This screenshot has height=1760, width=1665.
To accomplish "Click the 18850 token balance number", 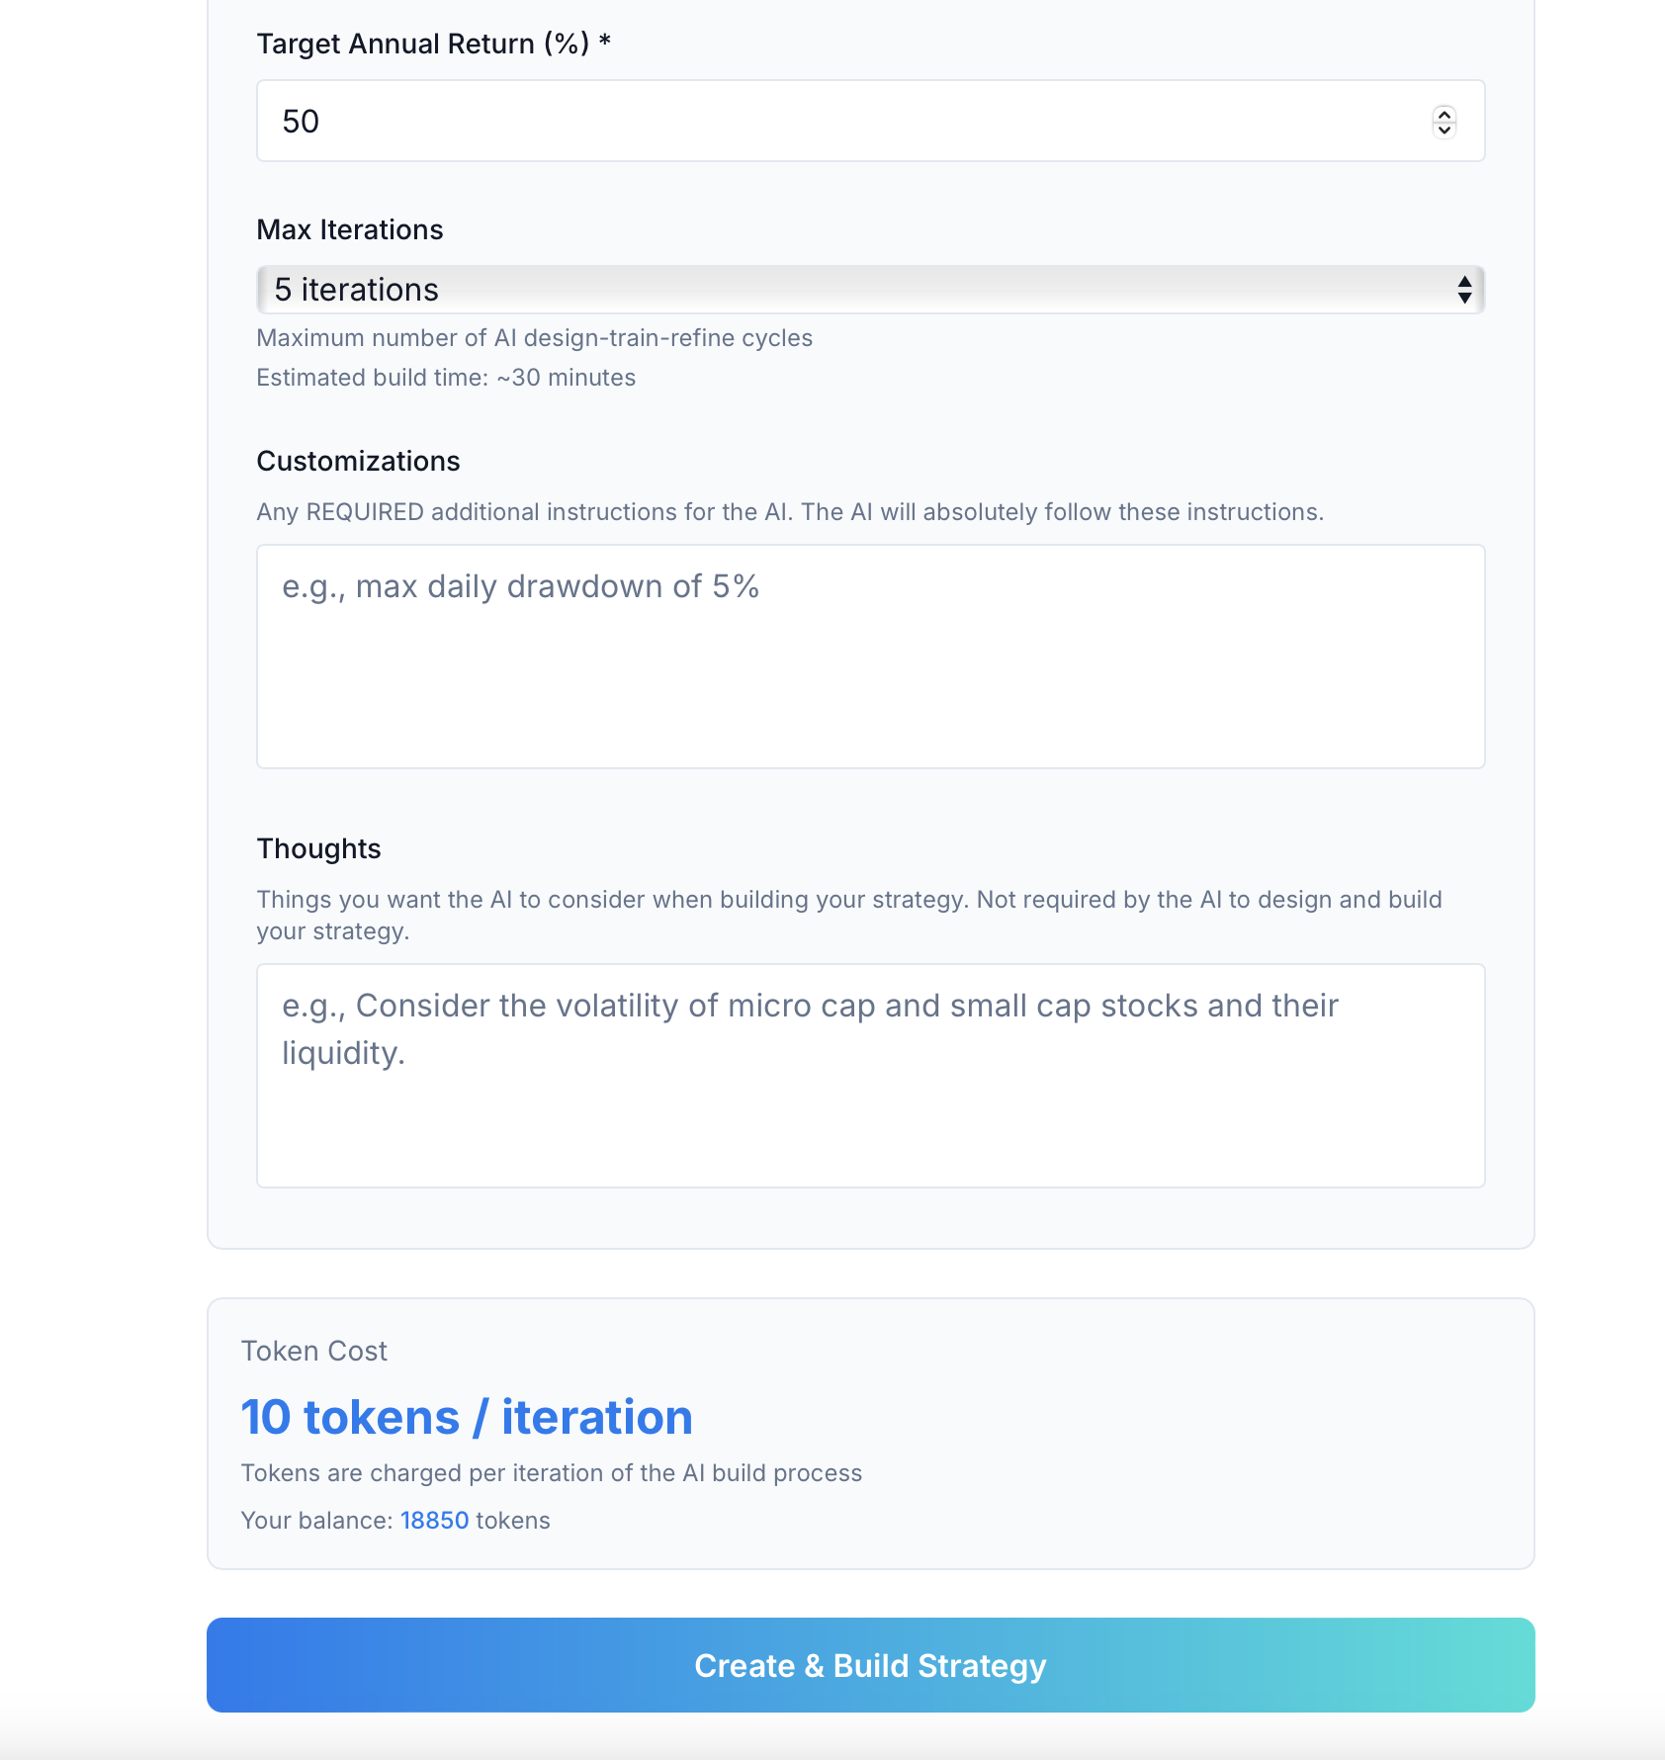I will pyautogui.click(x=434, y=1520).
